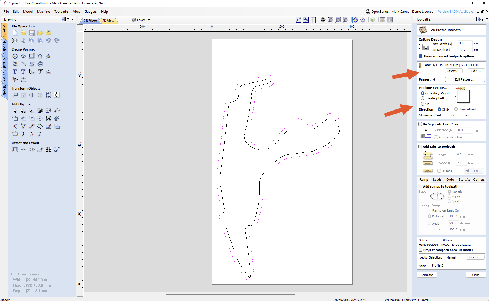Click the tool Edit ... button
Viewport: 489px width, 301px height.
476,71
